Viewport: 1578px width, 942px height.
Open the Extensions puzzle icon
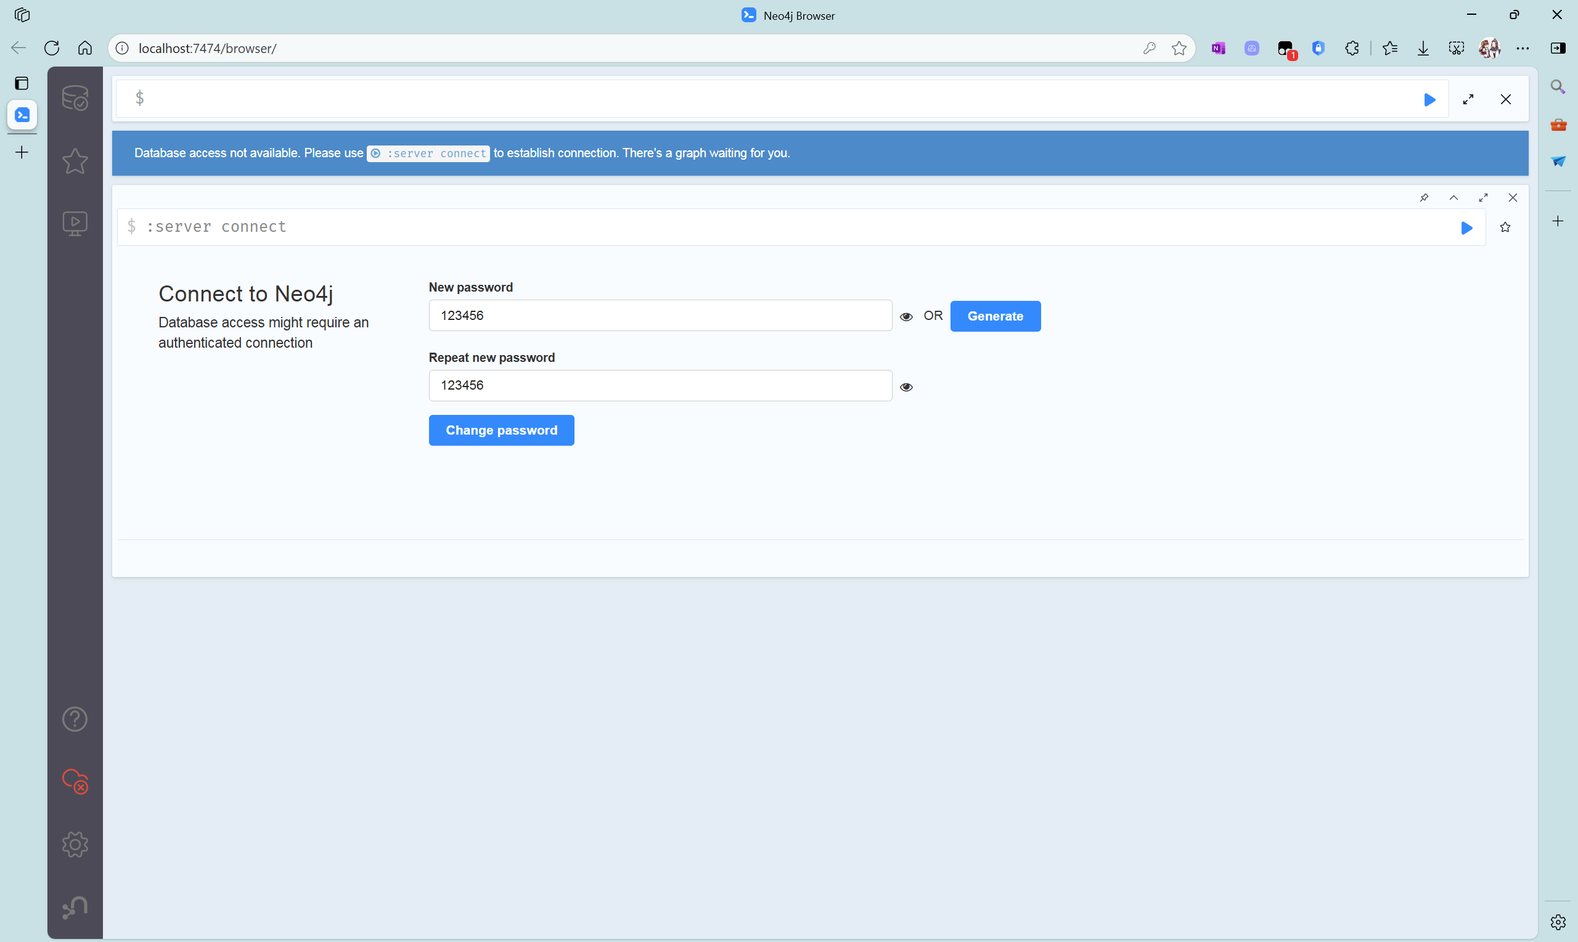(1352, 48)
